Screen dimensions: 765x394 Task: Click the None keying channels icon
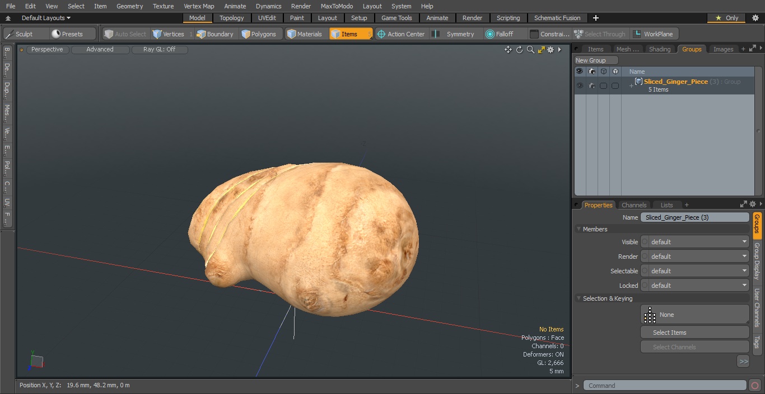click(650, 315)
